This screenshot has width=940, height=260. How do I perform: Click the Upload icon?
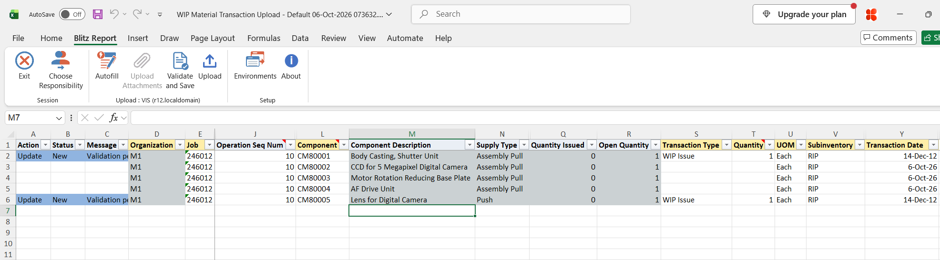[210, 61]
